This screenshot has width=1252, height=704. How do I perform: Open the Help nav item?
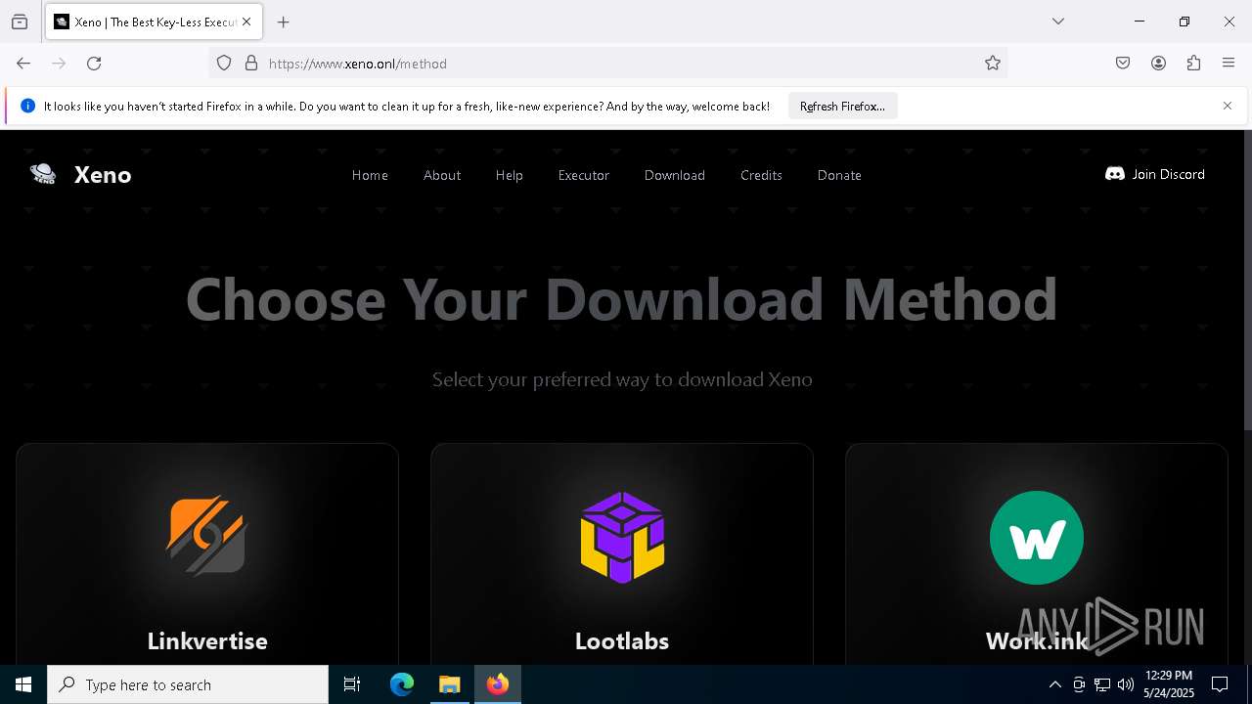click(510, 175)
